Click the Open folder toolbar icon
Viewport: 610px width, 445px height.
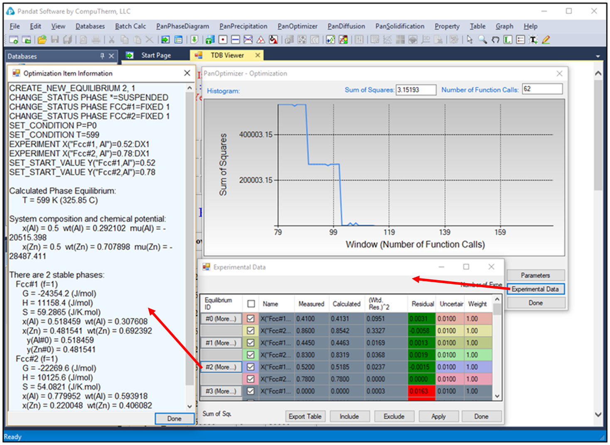click(42, 40)
